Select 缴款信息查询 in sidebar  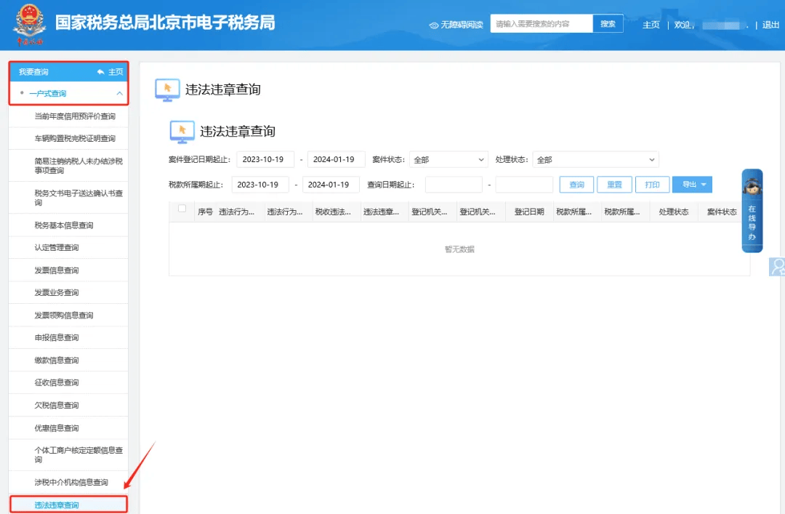pos(68,360)
